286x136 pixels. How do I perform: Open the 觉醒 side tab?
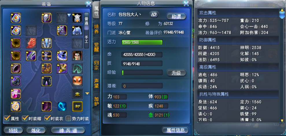click(96, 47)
